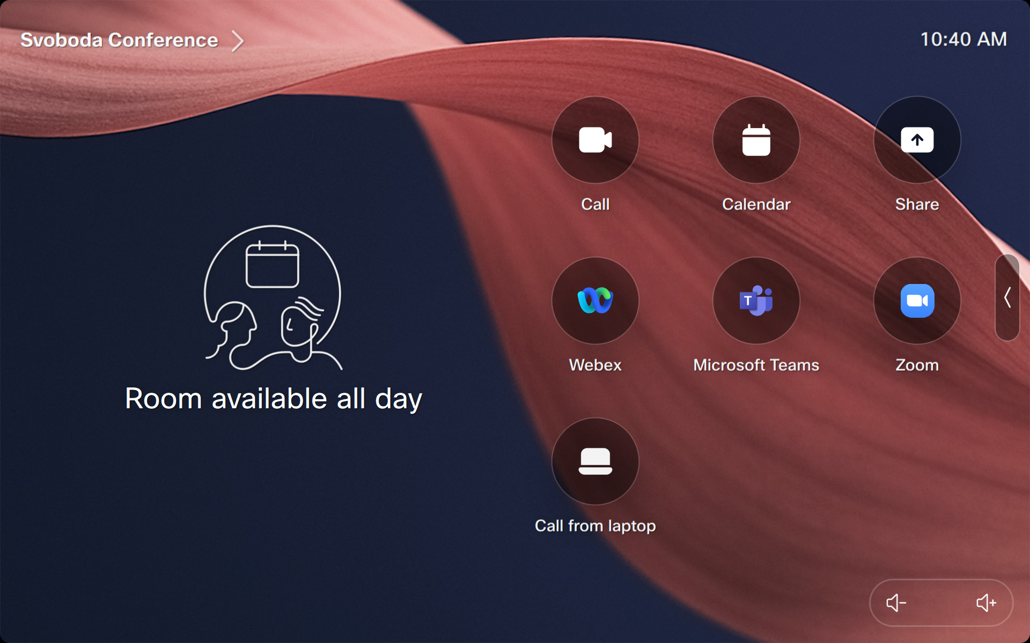Screen dimensions: 1030x643
Task: Open the Calendar icon
Action: [x=756, y=140]
